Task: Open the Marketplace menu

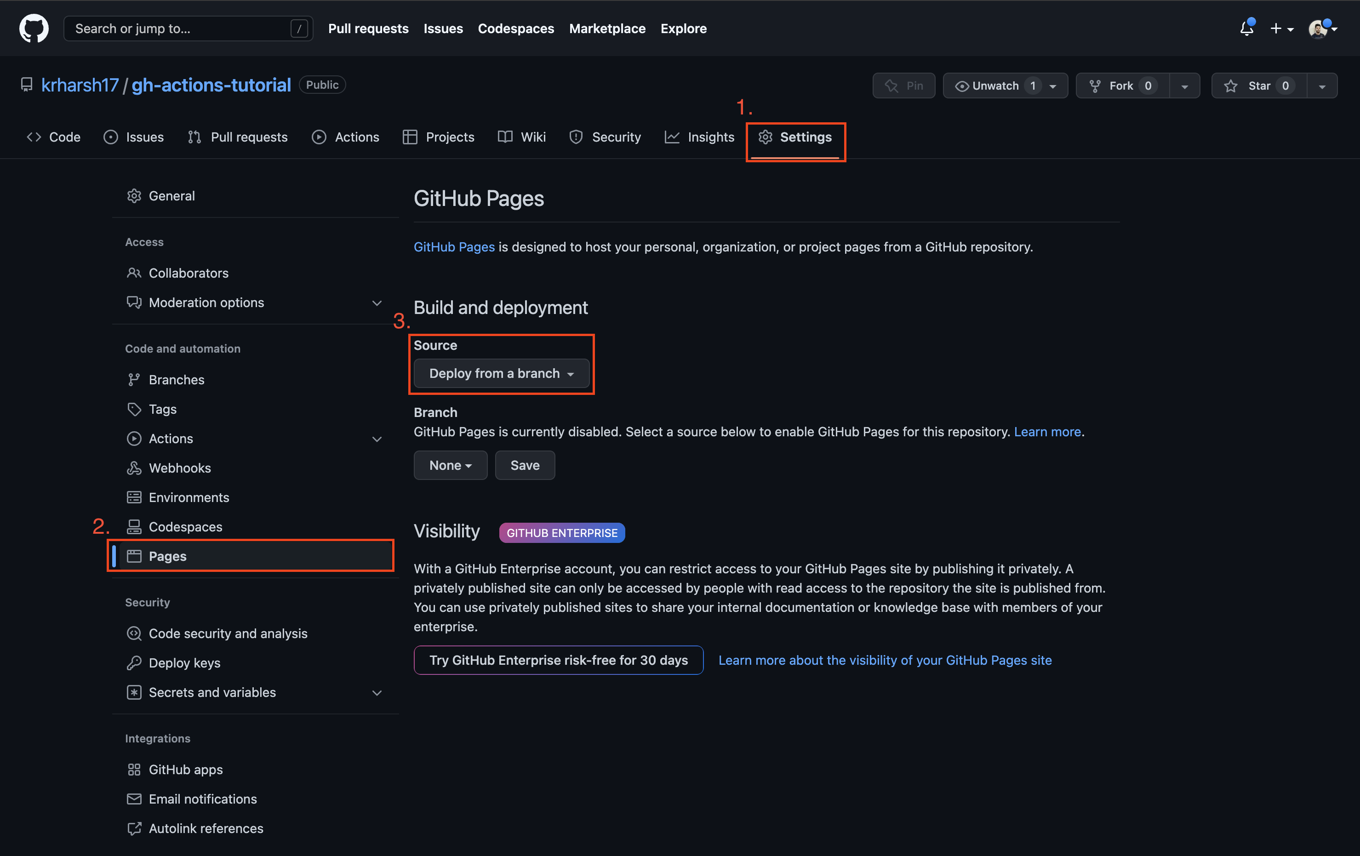Action: click(x=607, y=28)
